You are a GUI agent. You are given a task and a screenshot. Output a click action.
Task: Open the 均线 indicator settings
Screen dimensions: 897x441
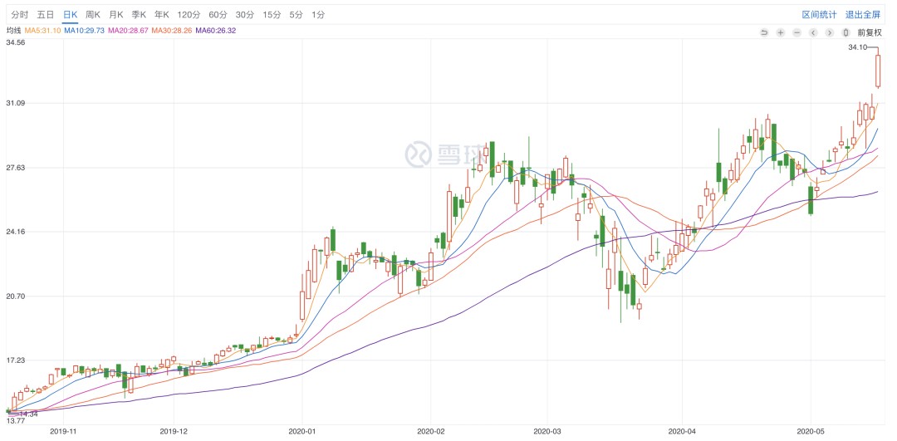(x=13, y=31)
